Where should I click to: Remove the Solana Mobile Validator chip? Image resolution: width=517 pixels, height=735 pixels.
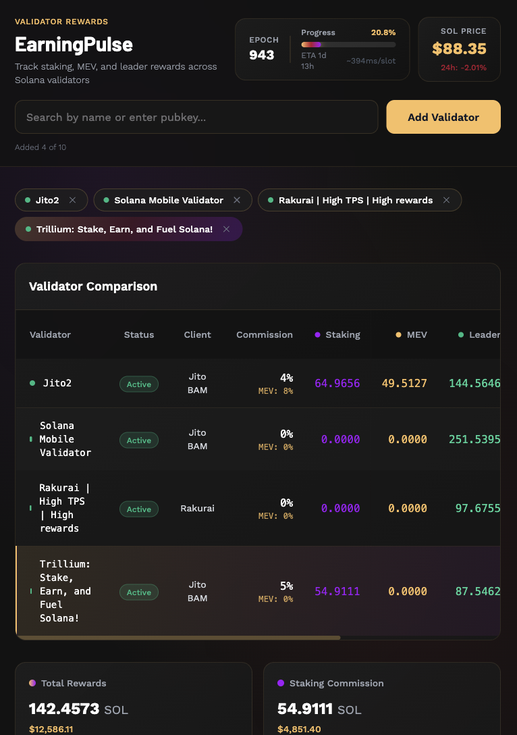point(237,199)
